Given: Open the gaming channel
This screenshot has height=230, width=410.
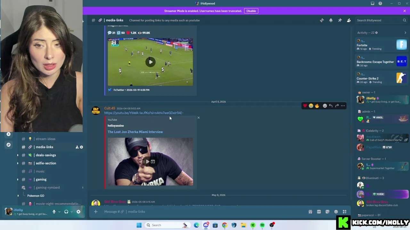Looking at the screenshot, I should (41, 180).
